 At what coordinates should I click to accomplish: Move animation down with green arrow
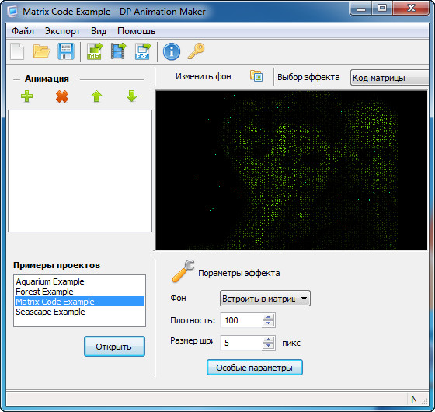coord(132,96)
